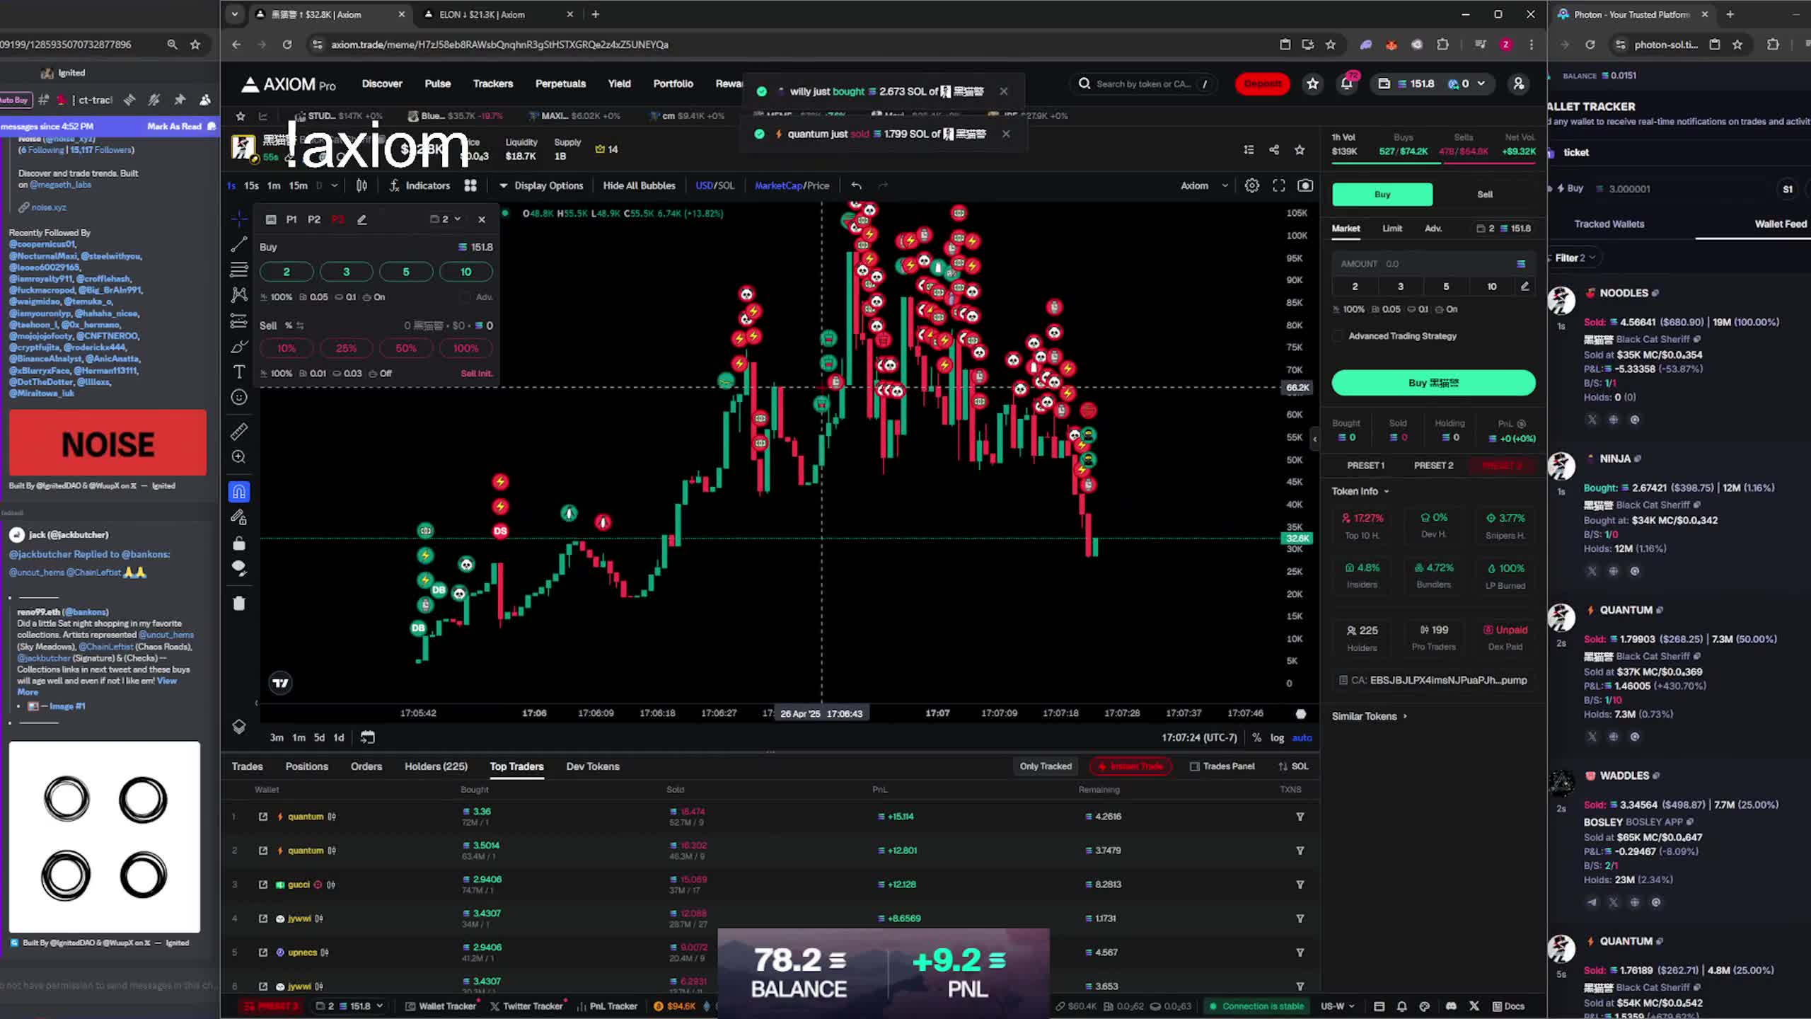Select the trend line drawing tool

pos(239,245)
